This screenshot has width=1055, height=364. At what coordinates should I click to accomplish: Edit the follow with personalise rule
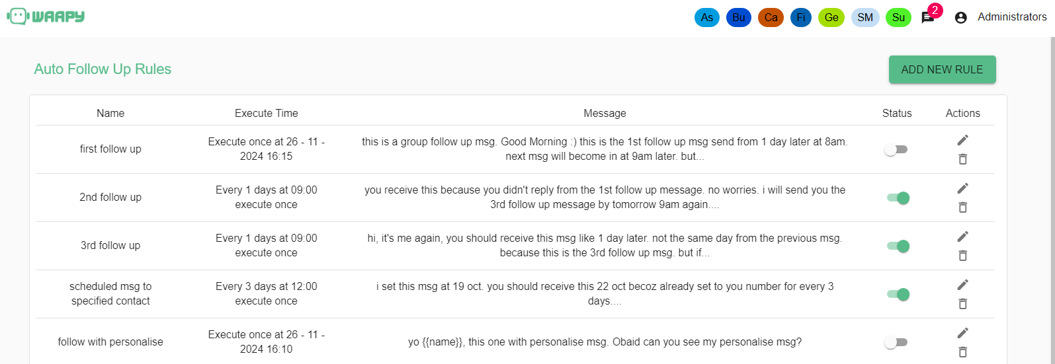coord(962,333)
